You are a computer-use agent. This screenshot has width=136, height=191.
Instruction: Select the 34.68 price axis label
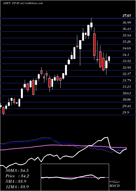(127, 48)
